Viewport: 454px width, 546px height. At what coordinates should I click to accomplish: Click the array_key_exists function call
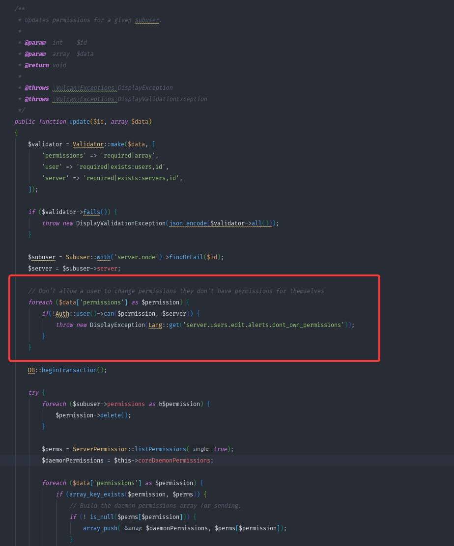coord(96,494)
